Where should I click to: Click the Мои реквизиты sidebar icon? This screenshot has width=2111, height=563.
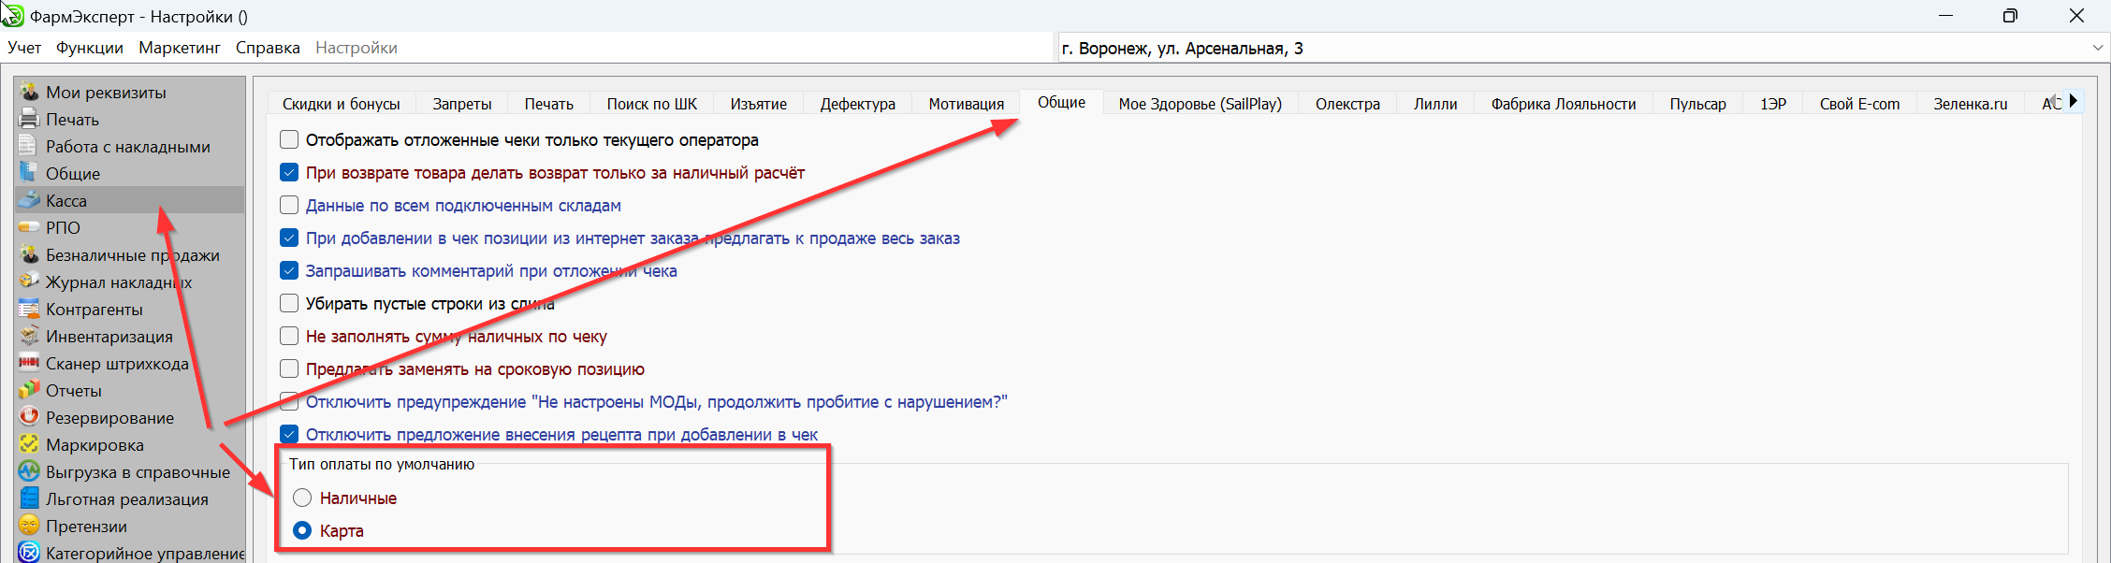pyautogui.click(x=30, y=92)
